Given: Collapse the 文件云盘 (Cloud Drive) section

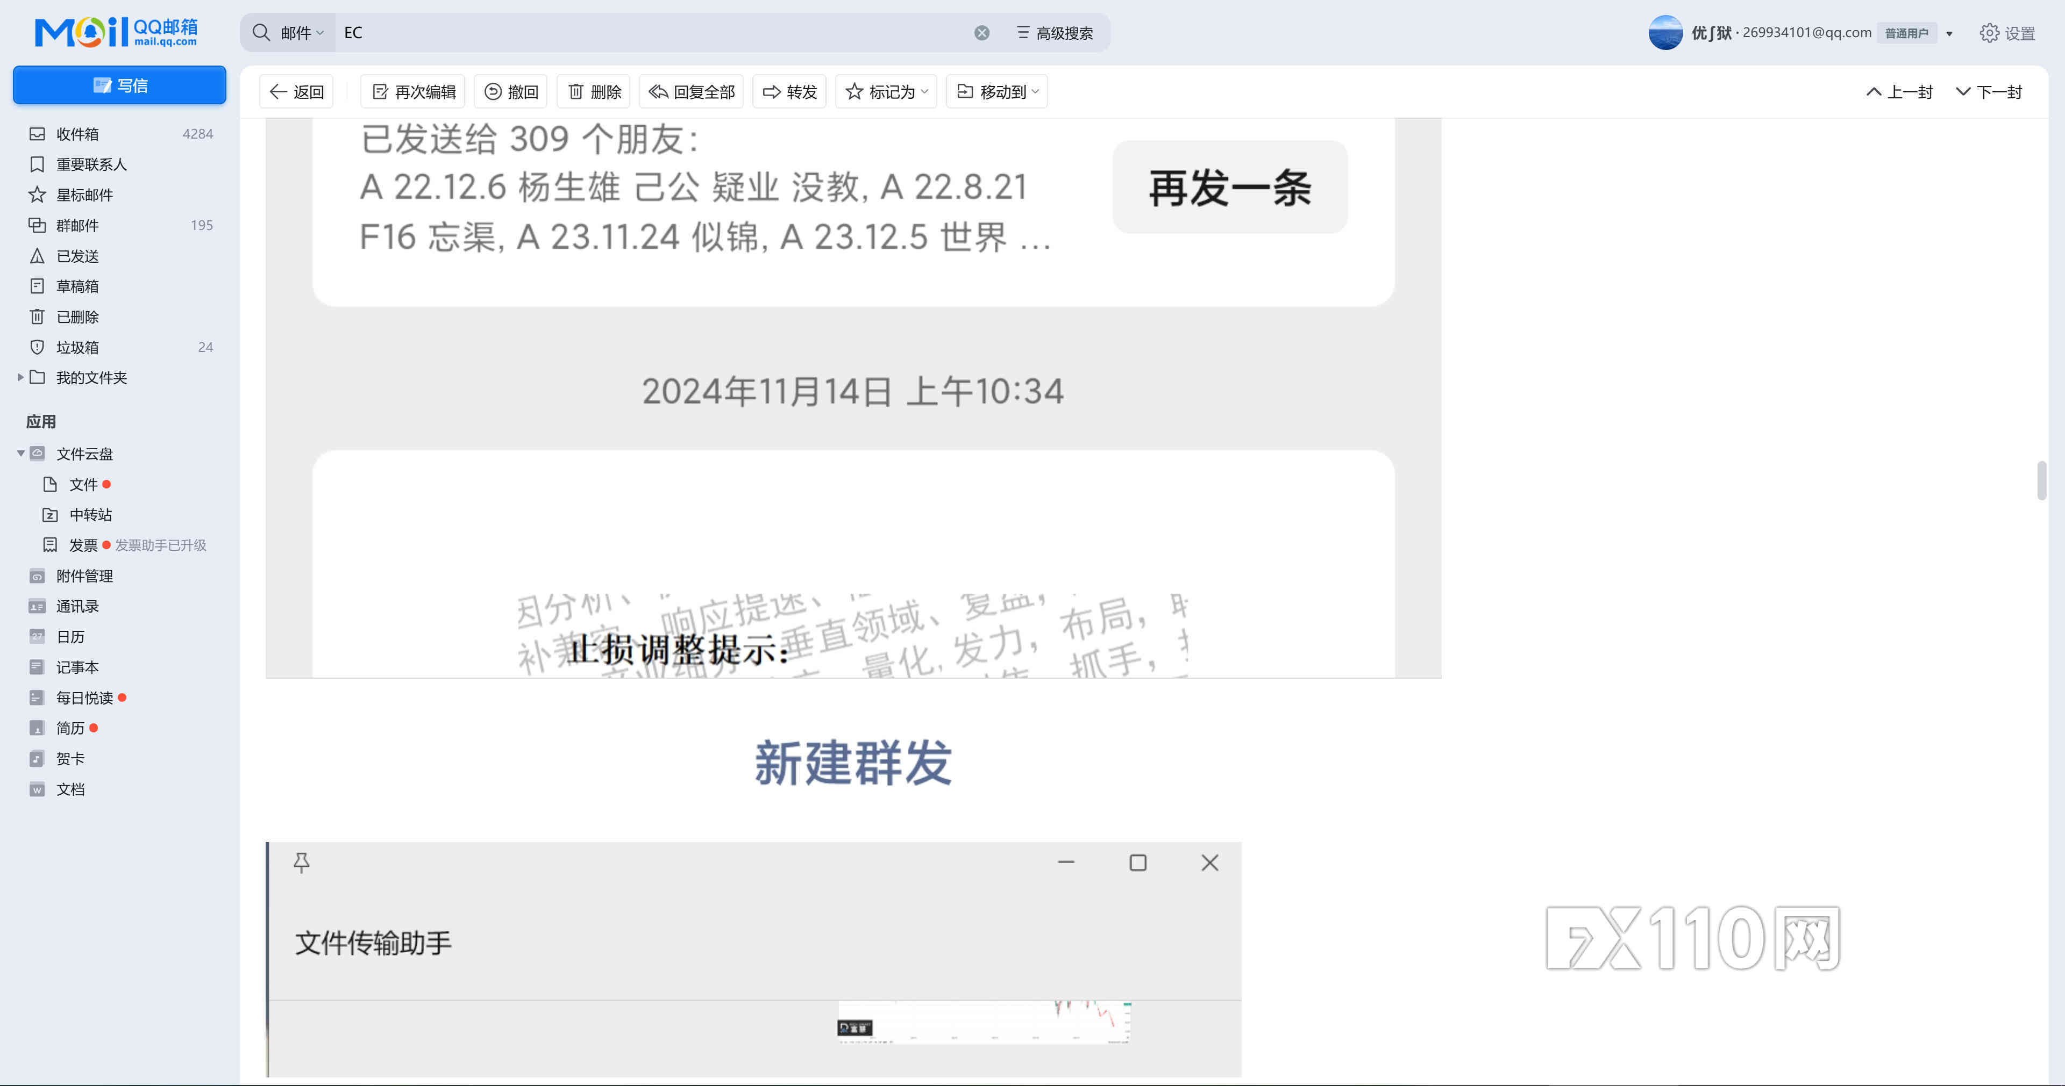Looking at the screenshot, I should (20, 454).
